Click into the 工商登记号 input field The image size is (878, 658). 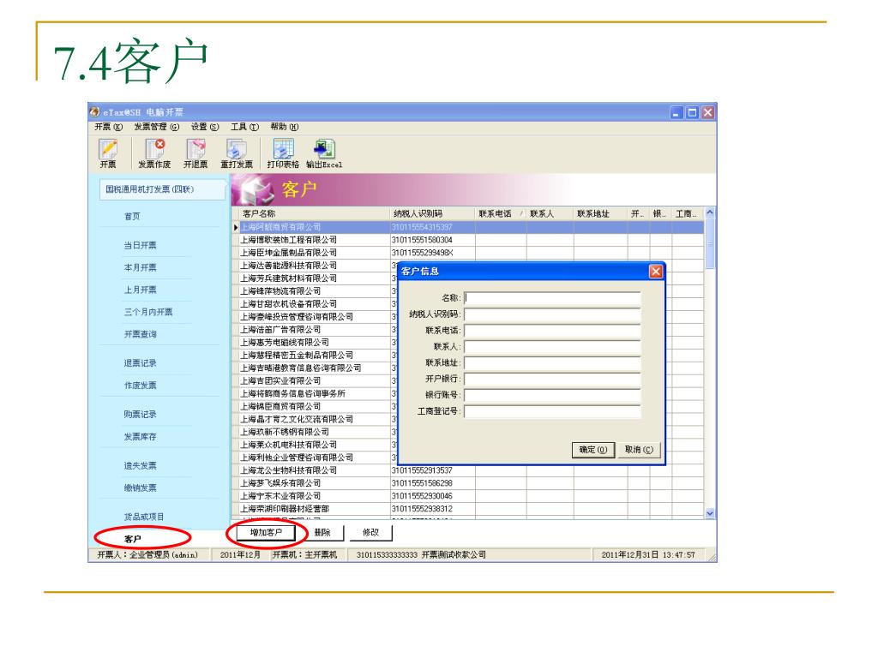pyautogui.click(x=552, y=412)
